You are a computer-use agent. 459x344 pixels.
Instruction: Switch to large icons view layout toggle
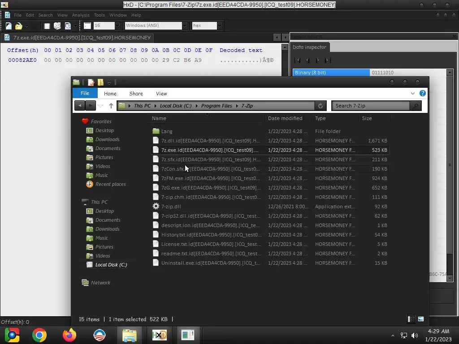click(420, 319)
